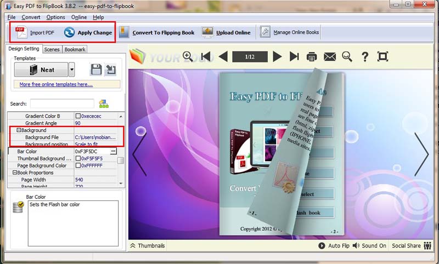Click the Page Width value 540
The image size is (439, 264).
click(79, 180)
